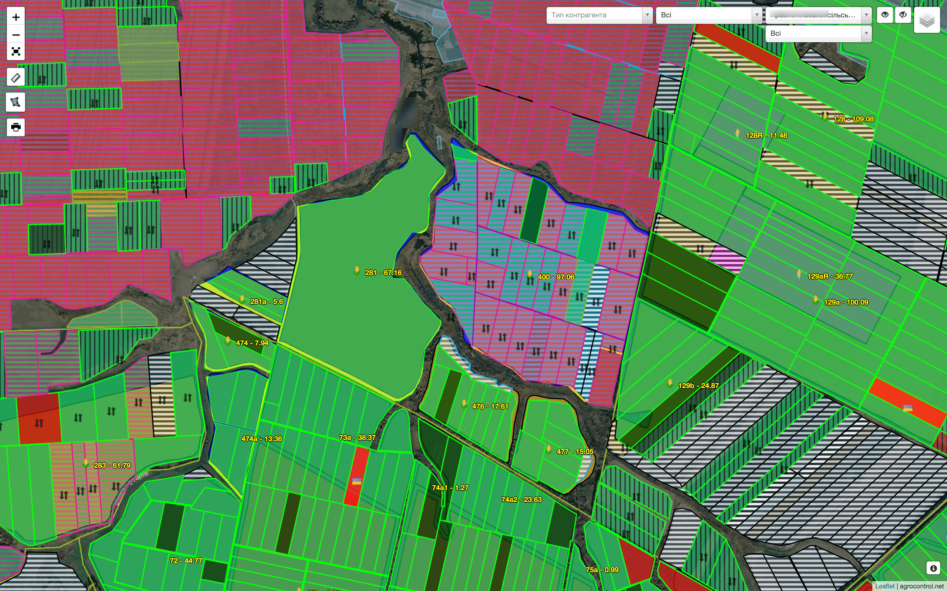Open the agrocontrol.net attribution link
947x591 pixels.
[922, 586]
